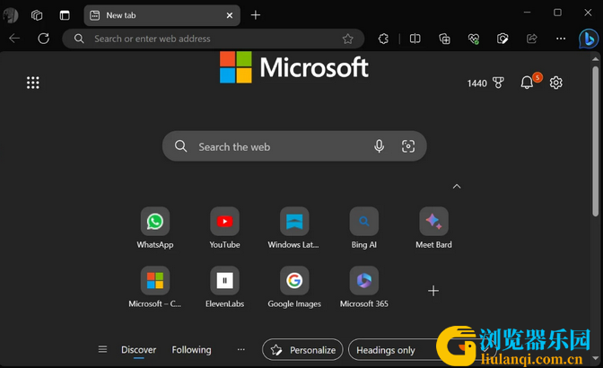Viewport: 603px width, 368px height.
Task: Go back with the back arrow
Action: pyautogui.click(x=14, y=39)
